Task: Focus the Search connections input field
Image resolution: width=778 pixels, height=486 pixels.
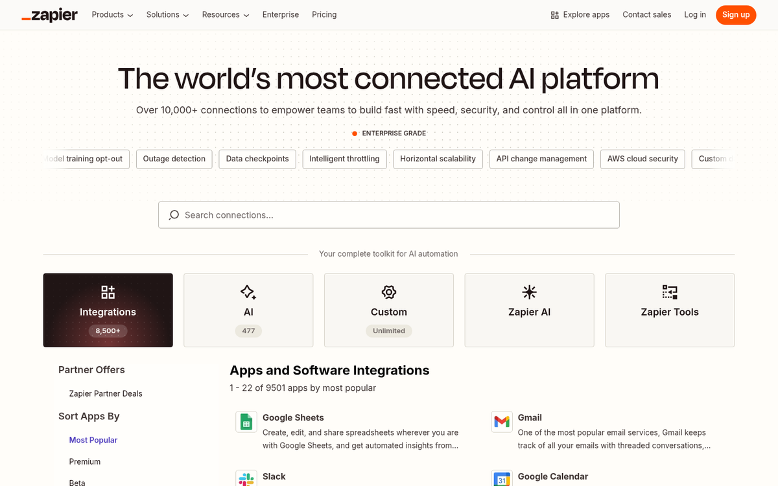Action: pos(389,215)
